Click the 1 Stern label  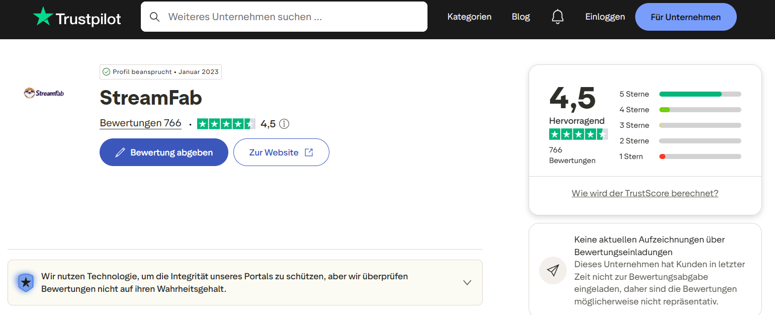point(631,156)
